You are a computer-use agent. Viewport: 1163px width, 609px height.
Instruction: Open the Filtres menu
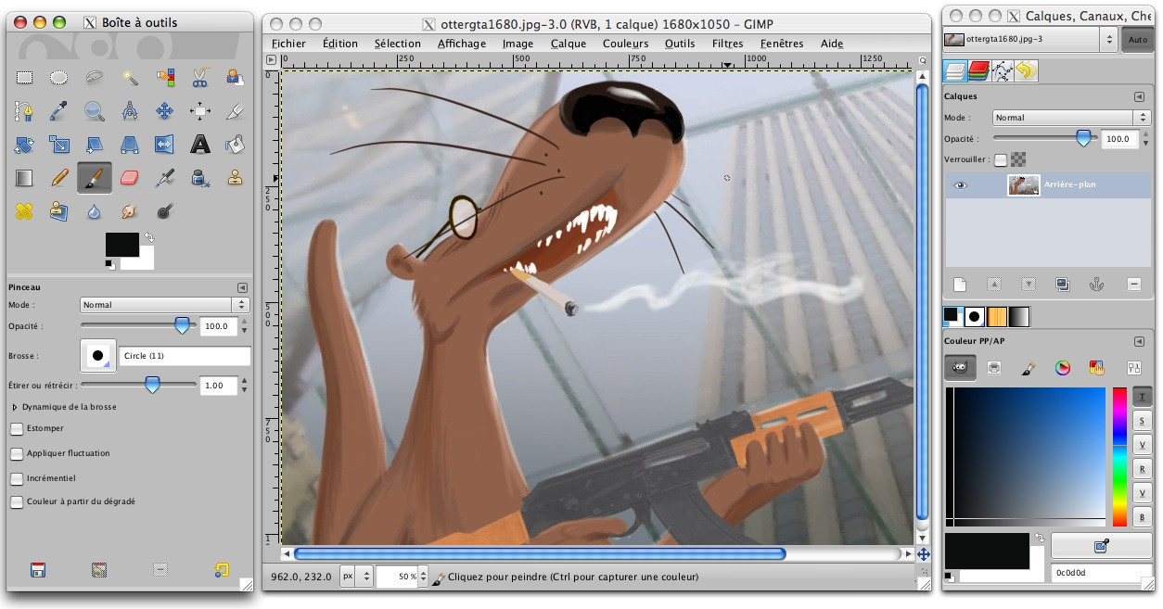pyautogui.click(x=727, y=43)
